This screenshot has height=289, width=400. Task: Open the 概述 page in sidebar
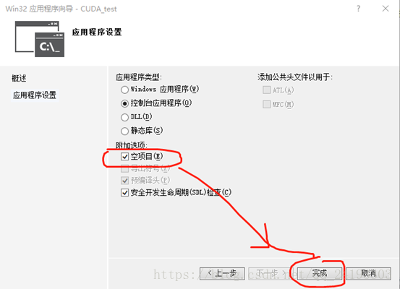tap(19, 78)
